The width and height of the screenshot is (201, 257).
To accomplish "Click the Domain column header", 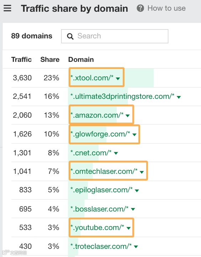I will click(x=81, y=59).
